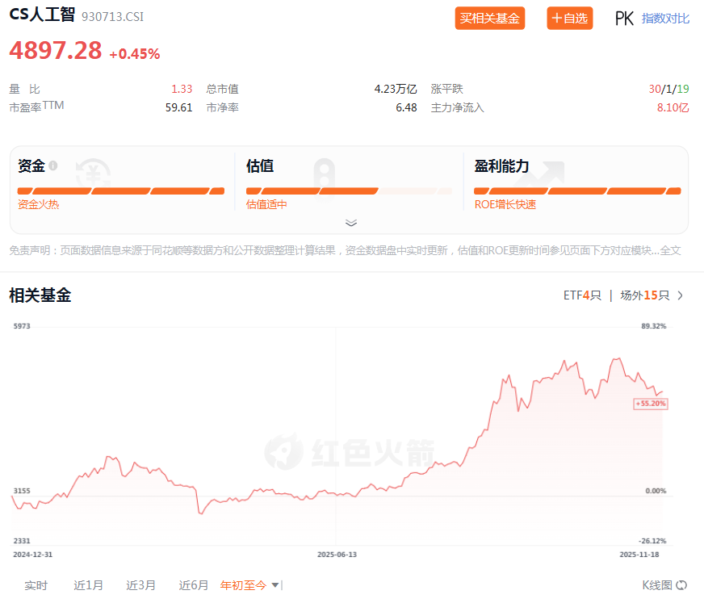
Task: Open the ETF4只 fund list
Action: (x=582, y=295)
